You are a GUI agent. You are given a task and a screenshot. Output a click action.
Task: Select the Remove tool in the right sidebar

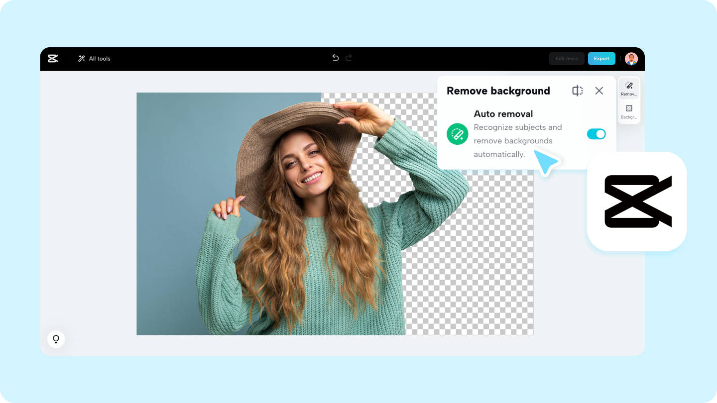click(x=628, y=87)
